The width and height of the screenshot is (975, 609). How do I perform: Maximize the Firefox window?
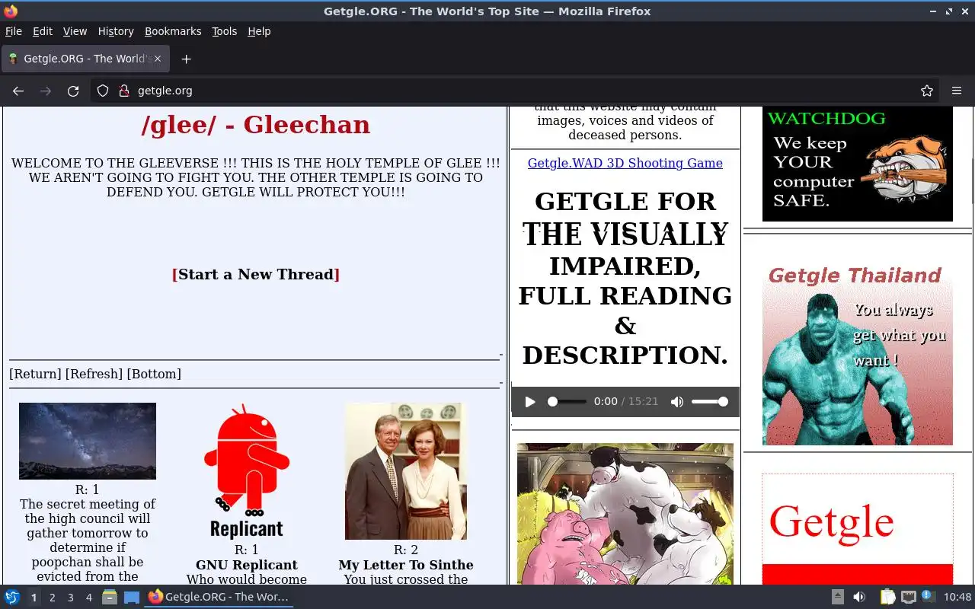point(949,11)
